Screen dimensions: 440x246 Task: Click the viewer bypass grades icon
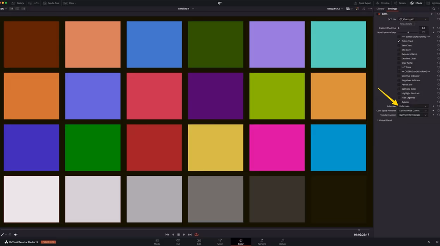[x=357, y=9]
